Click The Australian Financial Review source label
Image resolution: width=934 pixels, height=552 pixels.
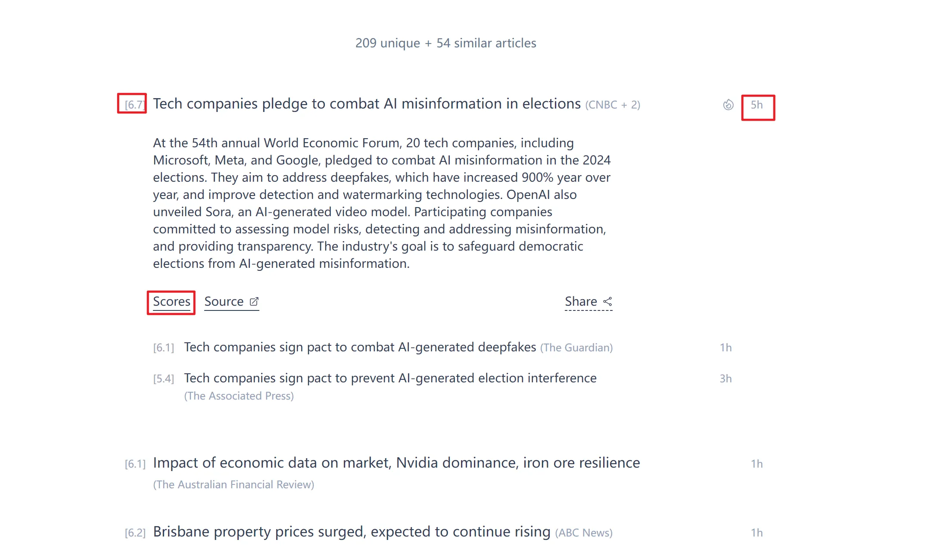coord(233,484)
